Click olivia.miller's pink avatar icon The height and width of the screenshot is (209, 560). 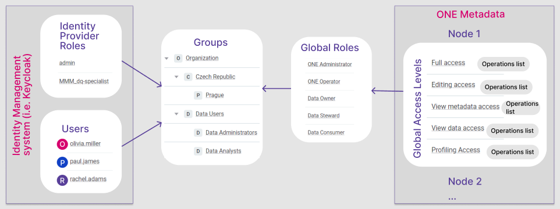(62, 144)
